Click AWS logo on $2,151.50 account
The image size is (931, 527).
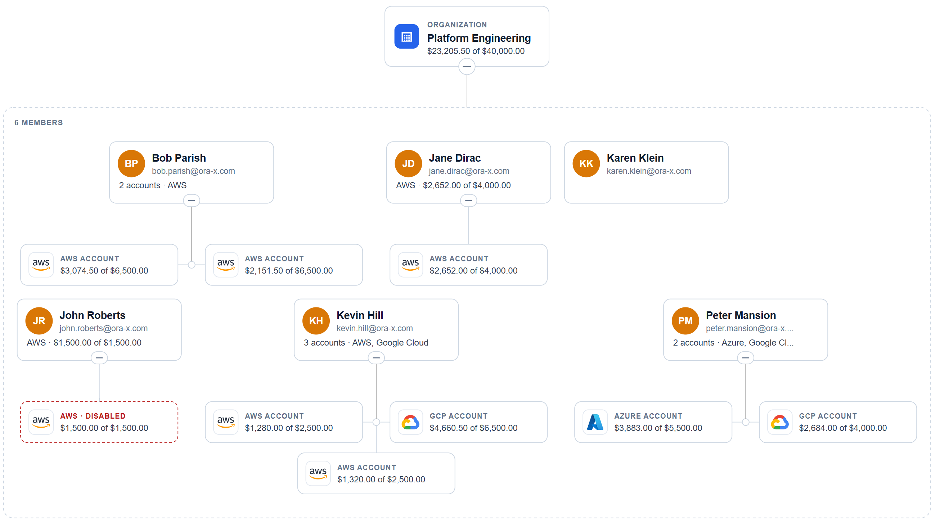pos(225,265)
